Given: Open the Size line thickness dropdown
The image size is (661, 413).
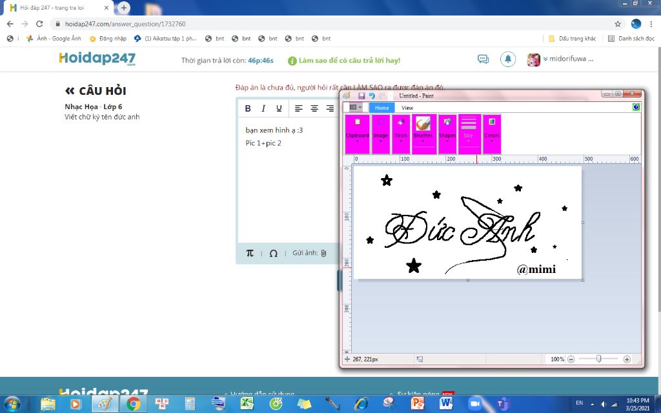Looking at the screenshot, I should point(469,134).
